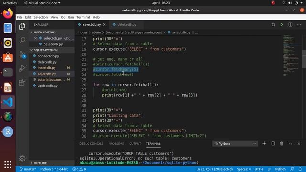Open the Go menu
This screenshot has width=306, height=172.
point(63,17)
